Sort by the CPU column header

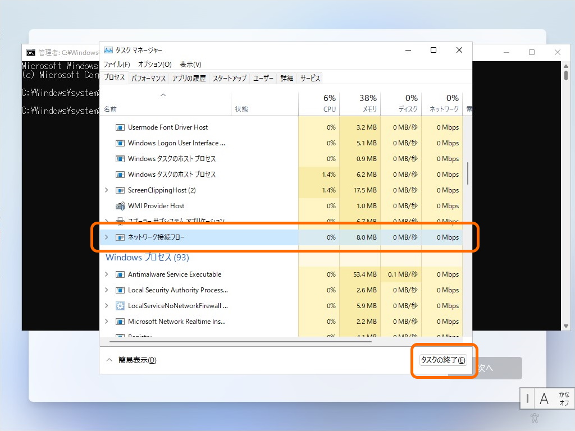(319, 104)
